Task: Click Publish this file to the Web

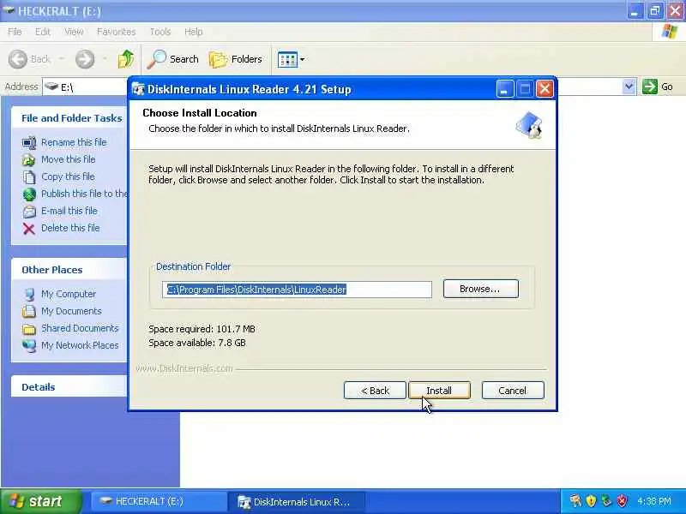Action: pyautogui.click(x=84, y=194)
